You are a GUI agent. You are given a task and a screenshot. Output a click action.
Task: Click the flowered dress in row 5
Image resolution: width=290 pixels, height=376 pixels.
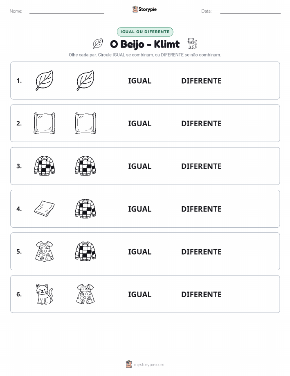click(45, 251)
